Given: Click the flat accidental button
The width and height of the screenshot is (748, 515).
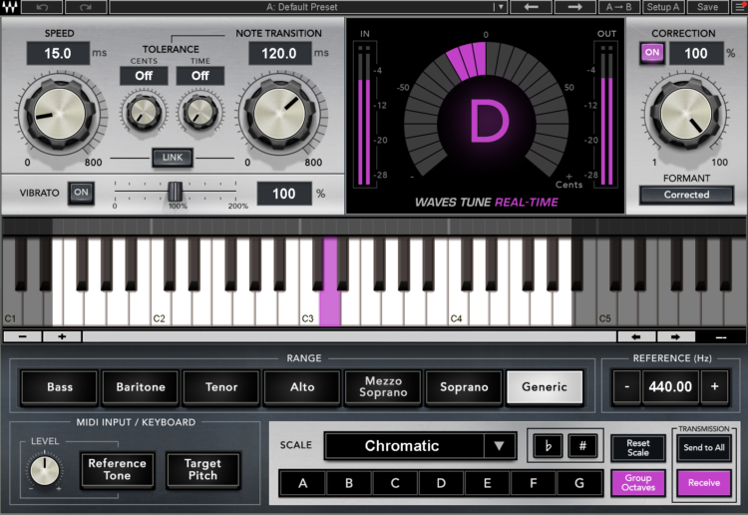Looking at the screenshot, I should click(x=549, y=446).
